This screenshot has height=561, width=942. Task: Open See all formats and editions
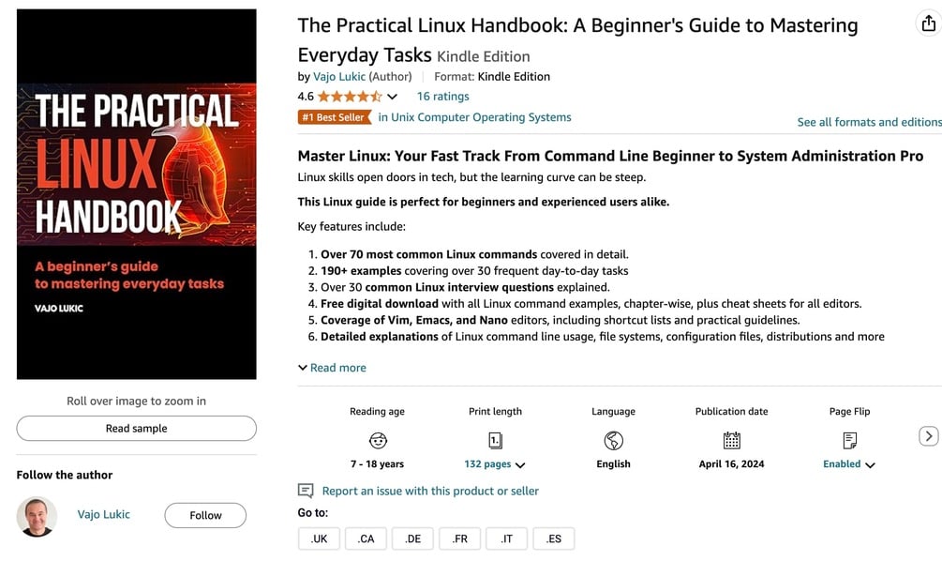click(869, 122)
